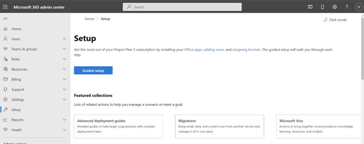Open the help question mark icon
The height and width of the screenshot is (144, 364).
tap(347, 7)
